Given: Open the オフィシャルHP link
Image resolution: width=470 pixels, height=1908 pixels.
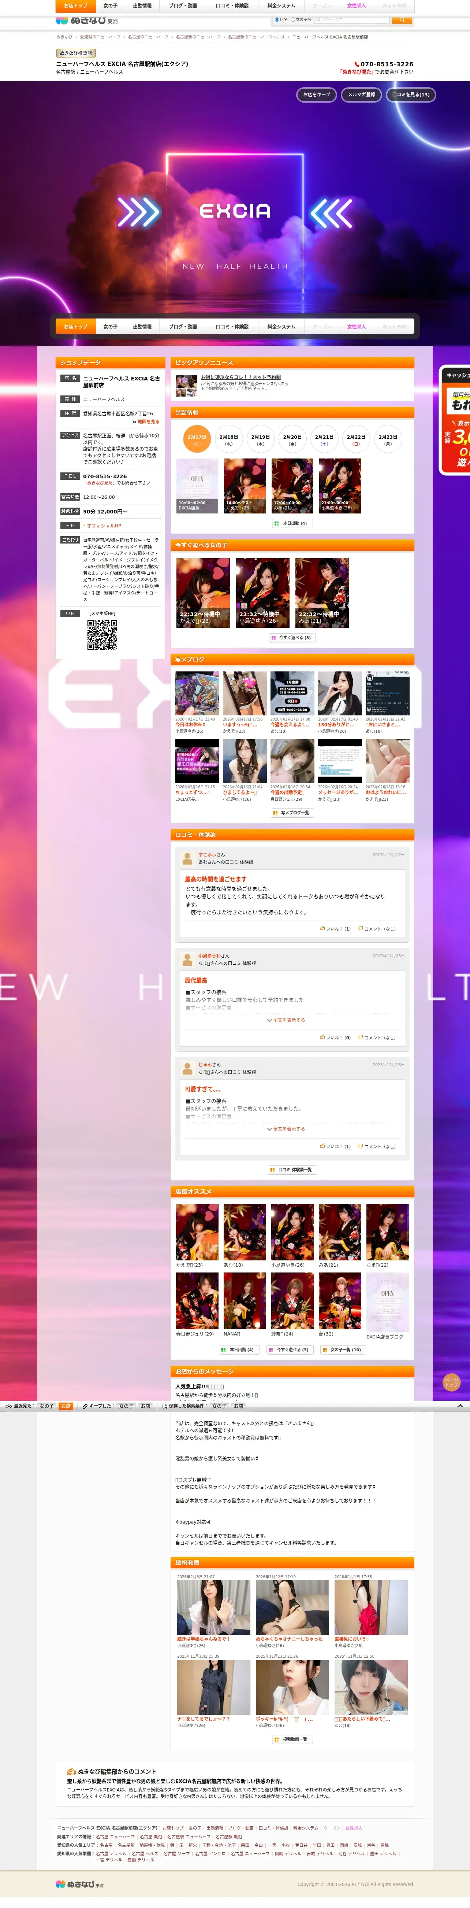Looking at the screenshot, I should coord(104,525).
